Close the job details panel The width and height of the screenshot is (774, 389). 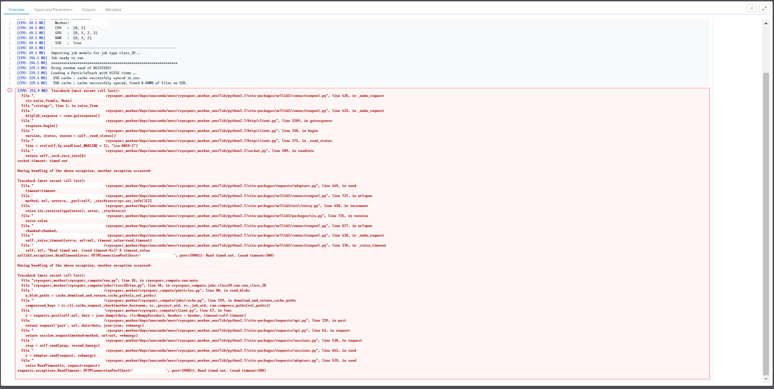coord(752,9)
